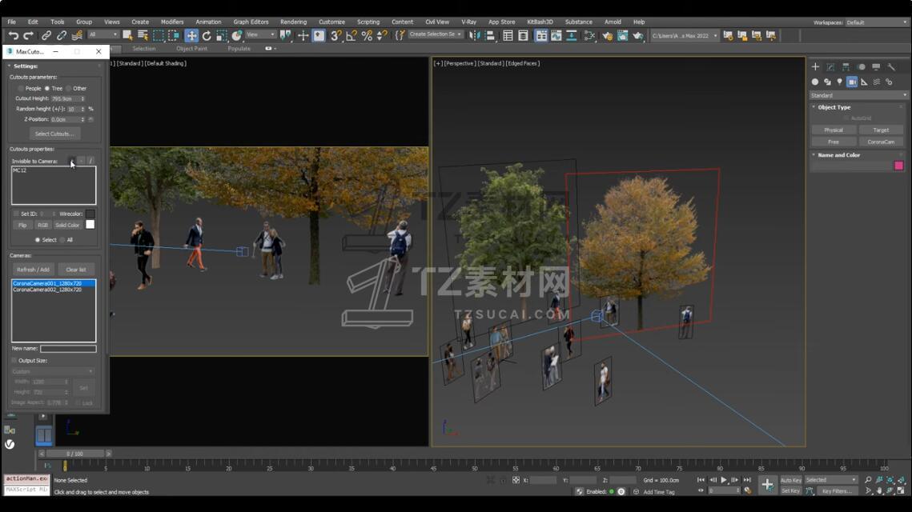Click the pink object color swatch

[898, 166]
